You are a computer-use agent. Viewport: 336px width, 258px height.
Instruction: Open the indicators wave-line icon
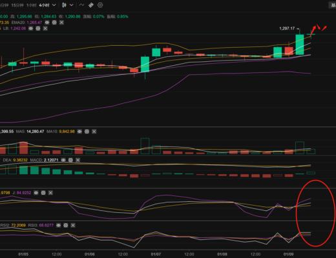coord(81,5)
